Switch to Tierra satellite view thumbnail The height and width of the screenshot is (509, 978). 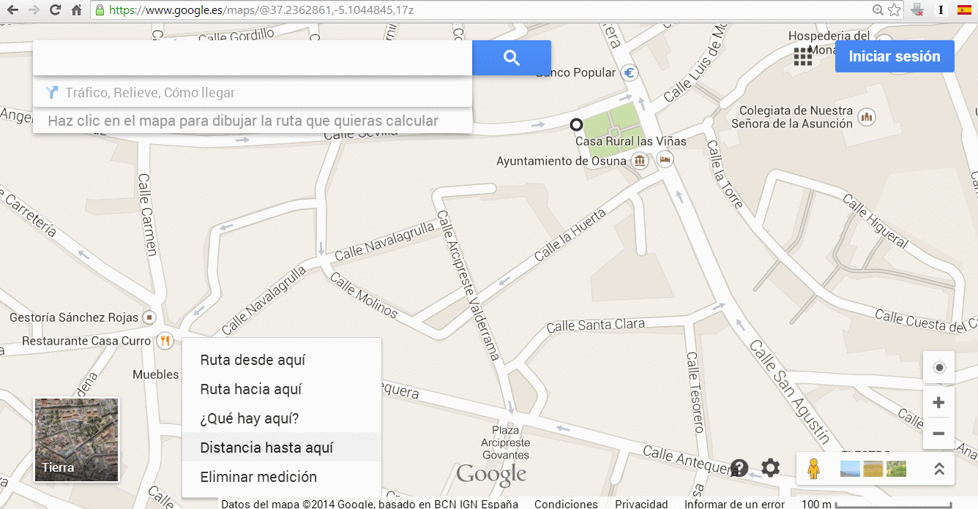click(77, 440)
